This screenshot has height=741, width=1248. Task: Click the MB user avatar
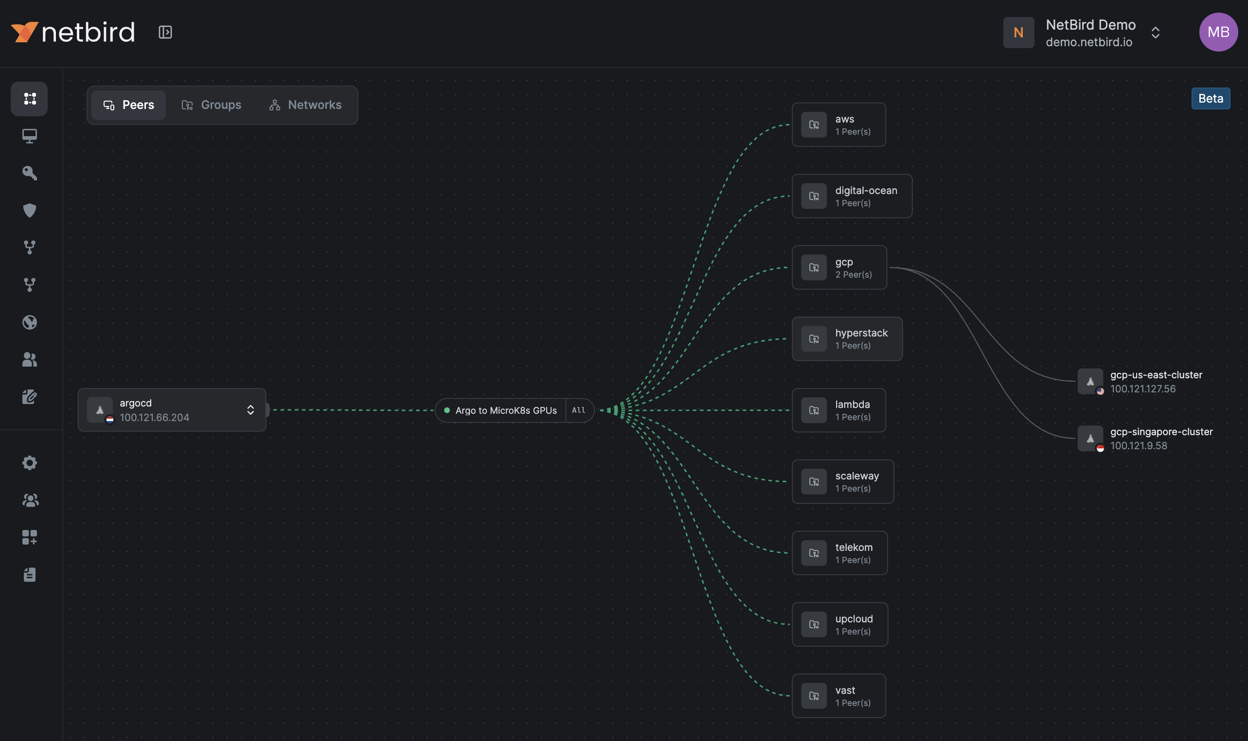point(1218,33)
